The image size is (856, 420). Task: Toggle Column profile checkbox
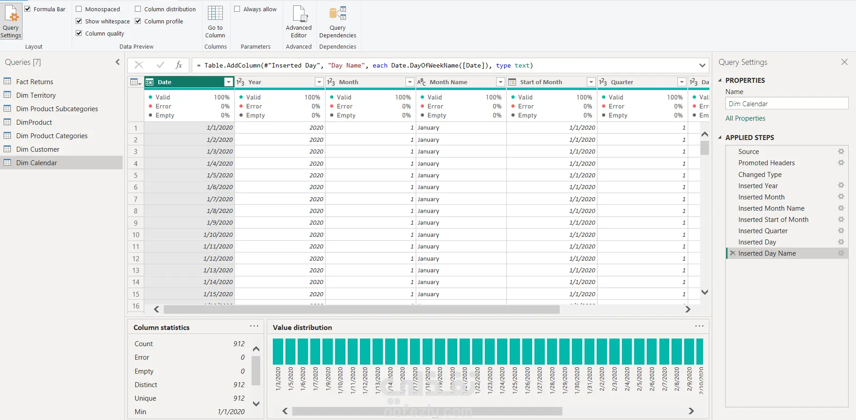coord(138,21)
